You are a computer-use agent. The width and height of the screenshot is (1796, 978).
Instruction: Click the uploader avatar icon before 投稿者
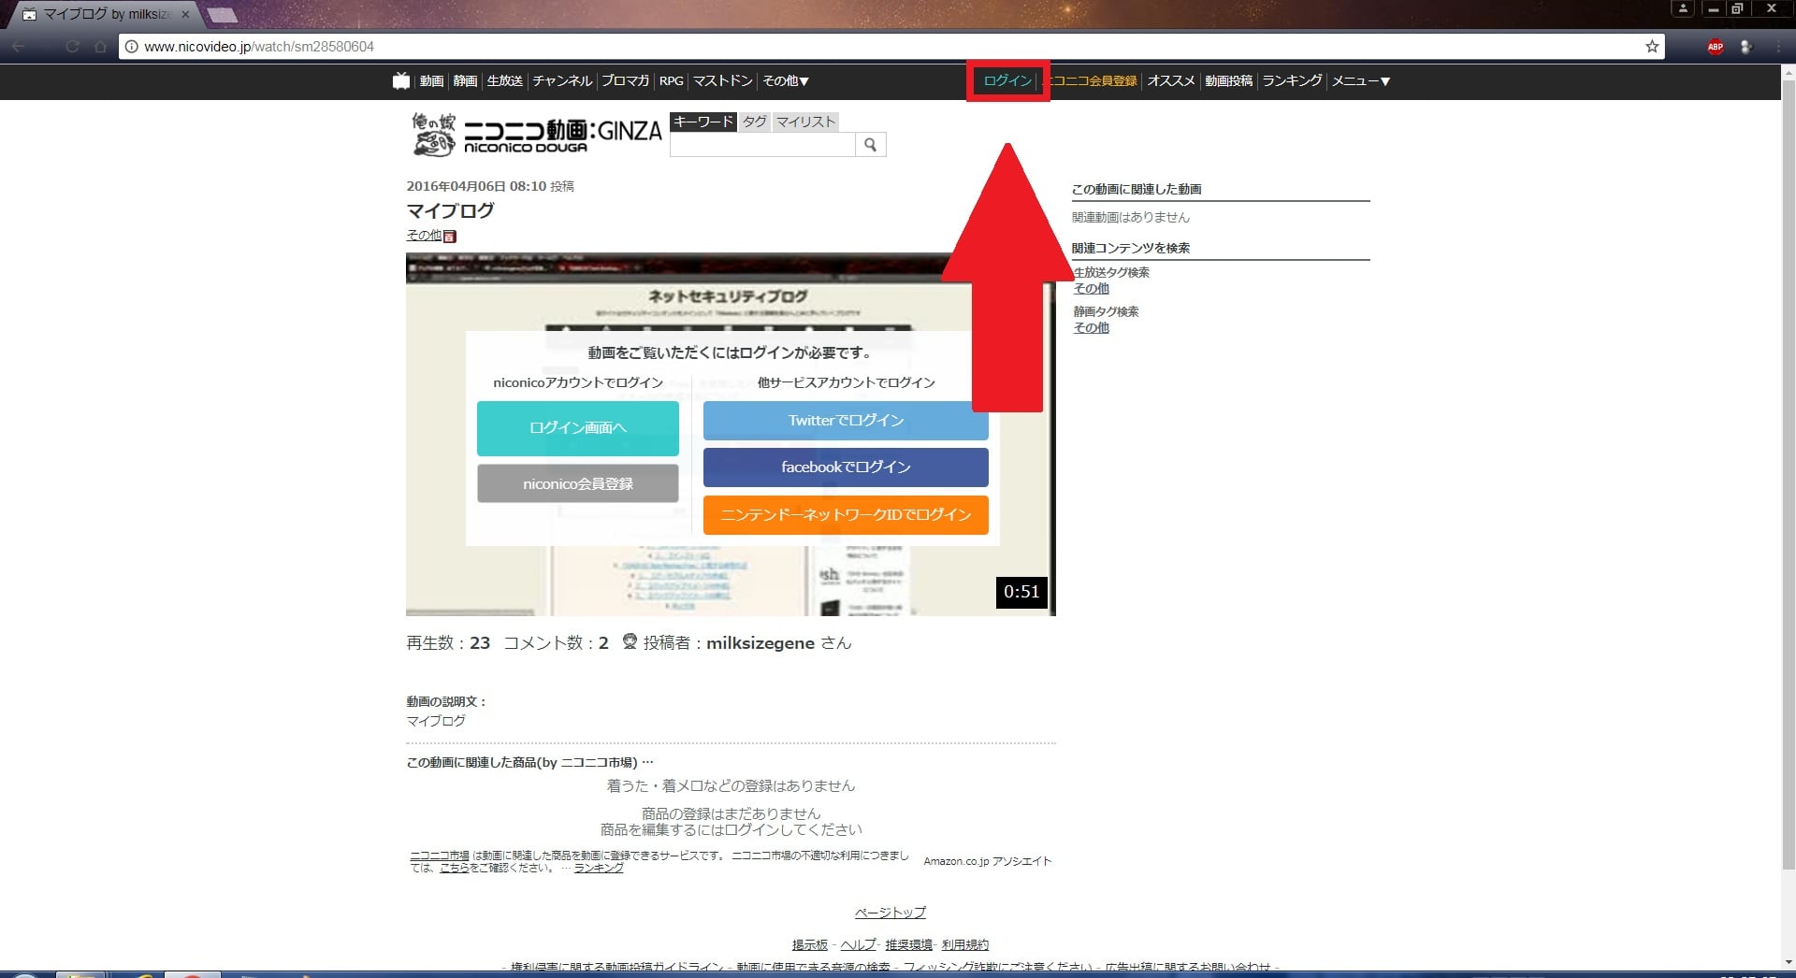coord(630,641)
